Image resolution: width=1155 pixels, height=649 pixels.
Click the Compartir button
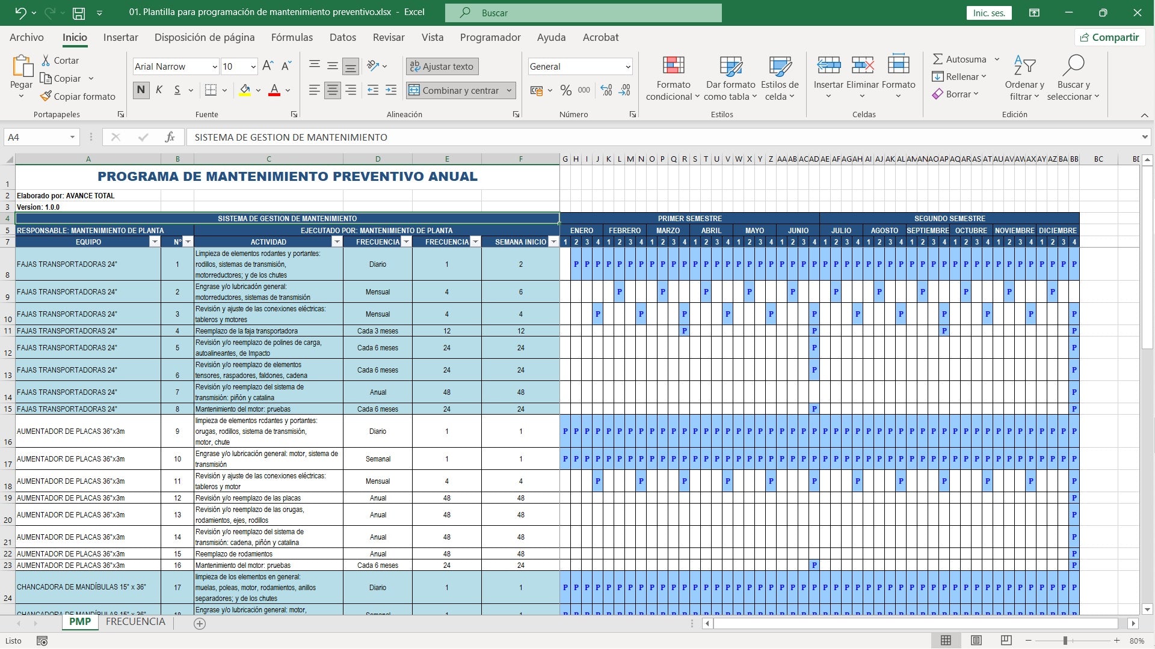coord(1109,37)
